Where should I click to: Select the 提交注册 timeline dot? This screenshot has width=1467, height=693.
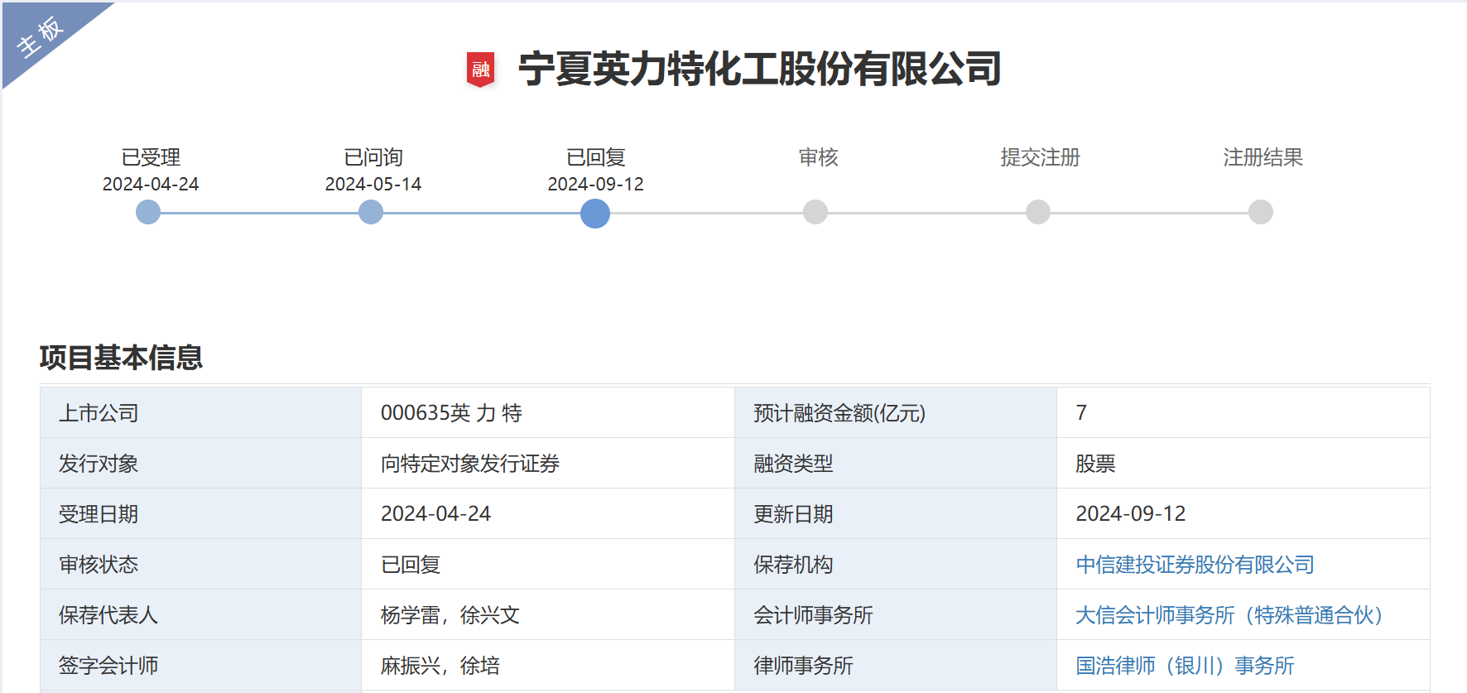1038,212
